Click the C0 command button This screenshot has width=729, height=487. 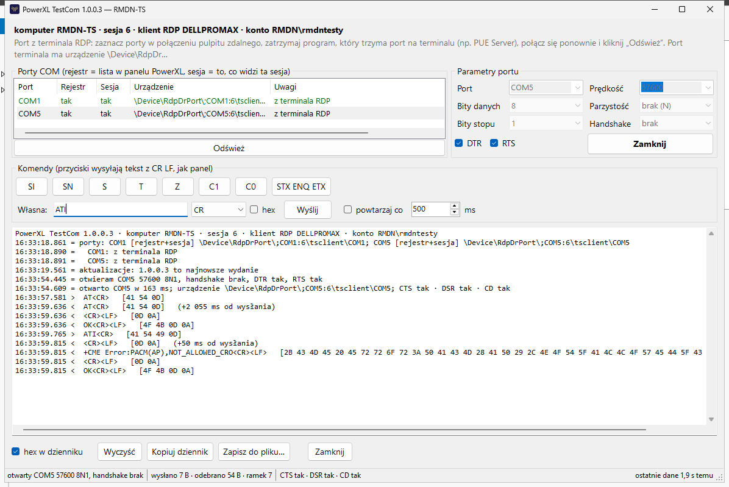pos(251,187)
